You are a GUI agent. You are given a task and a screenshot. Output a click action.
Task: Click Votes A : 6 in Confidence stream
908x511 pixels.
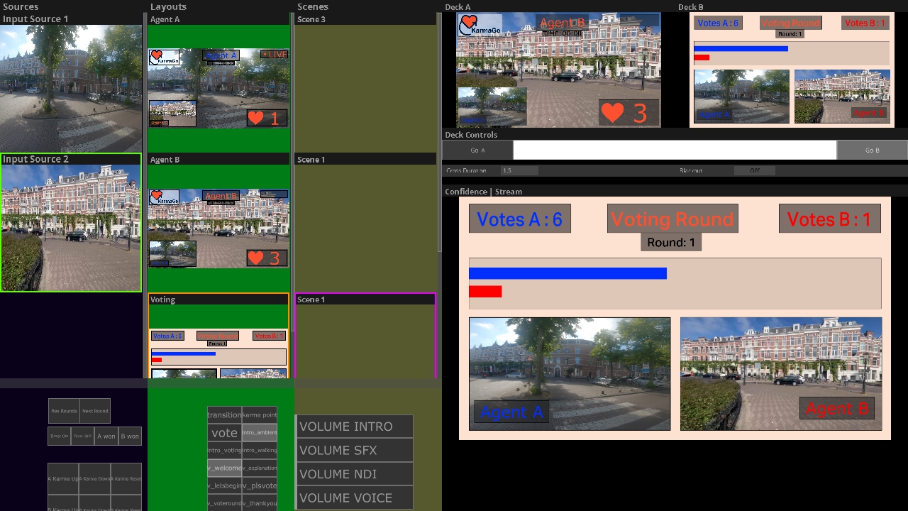(x=519, y=219)
